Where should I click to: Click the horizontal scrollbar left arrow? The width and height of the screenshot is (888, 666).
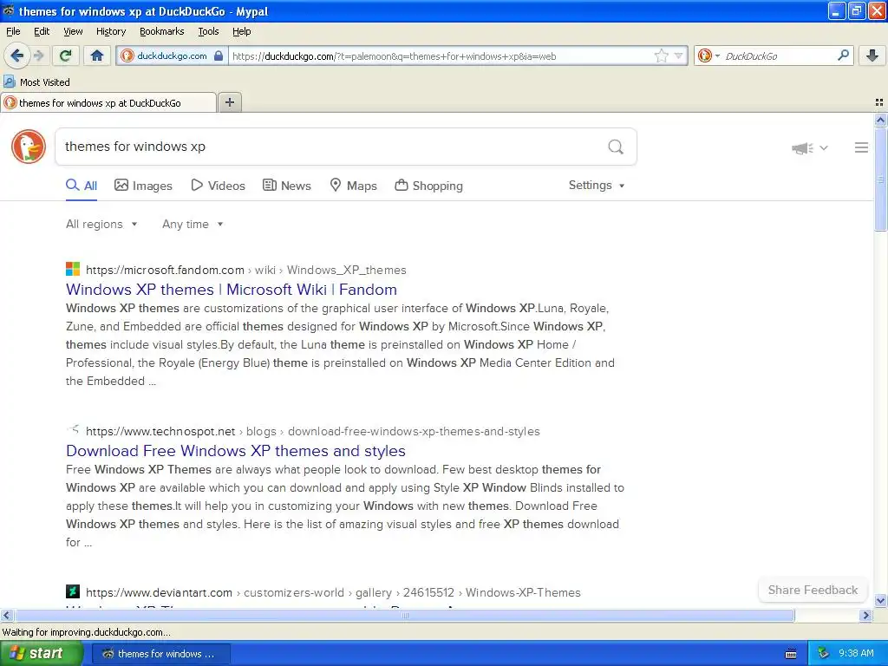click(6, 615)
